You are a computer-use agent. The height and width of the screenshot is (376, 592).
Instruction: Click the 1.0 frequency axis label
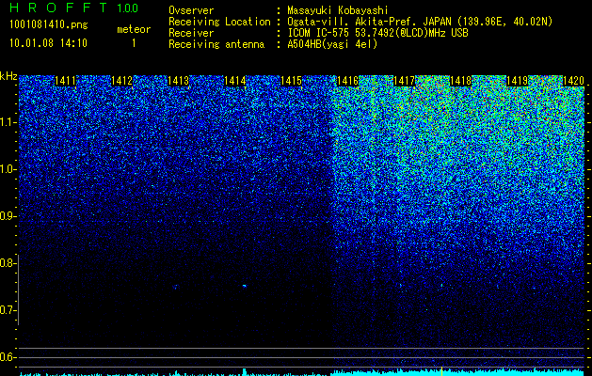coord(8,169)
